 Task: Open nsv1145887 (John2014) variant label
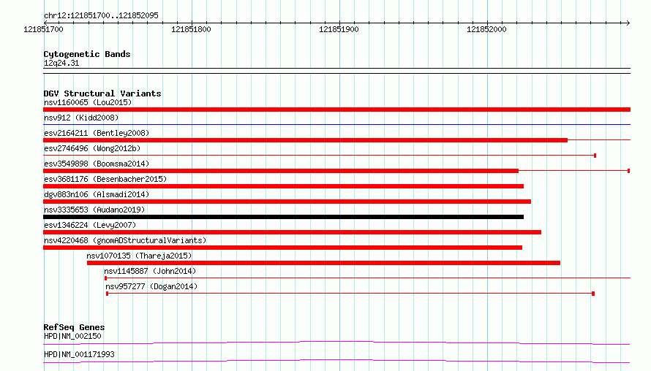coord(150,271)
